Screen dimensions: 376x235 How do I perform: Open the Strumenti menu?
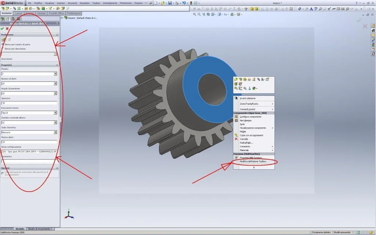click(x=72, y=3)
